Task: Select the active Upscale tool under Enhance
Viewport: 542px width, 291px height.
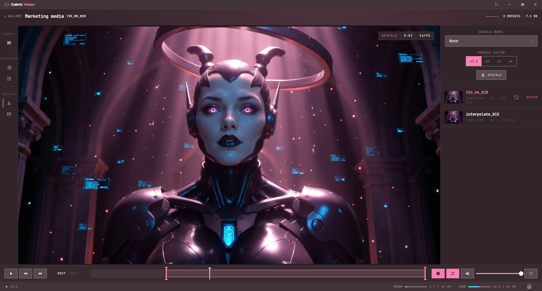Action: (x=9, y=103)
